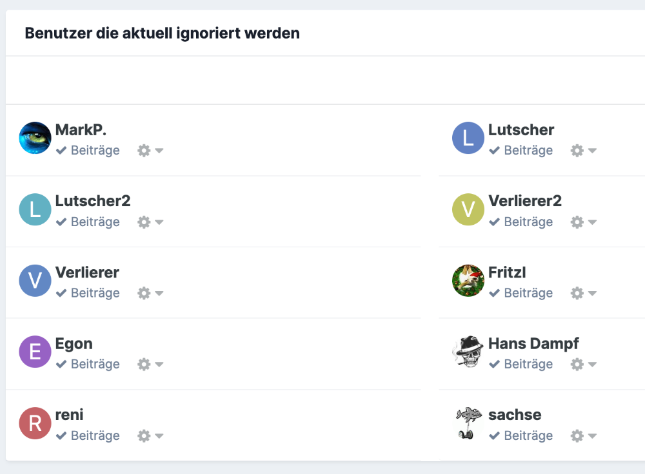Click the gear icon under Lutscher2
Viewport: 645px width, 474px height.
(x=144, y=222)
